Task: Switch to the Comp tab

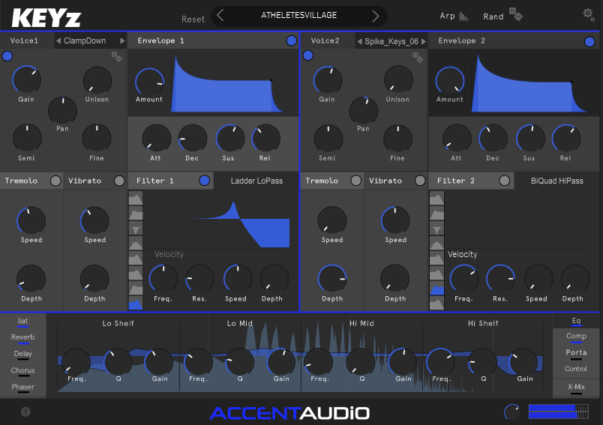Action: pyautogui.click(x=576, y=337)
